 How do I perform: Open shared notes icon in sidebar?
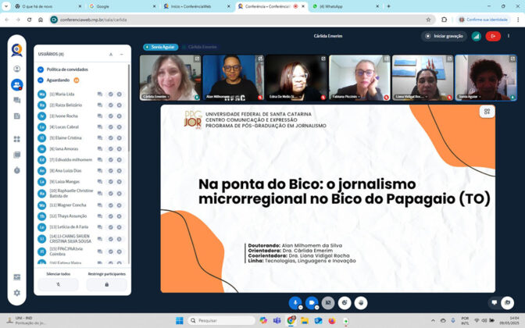16,116
